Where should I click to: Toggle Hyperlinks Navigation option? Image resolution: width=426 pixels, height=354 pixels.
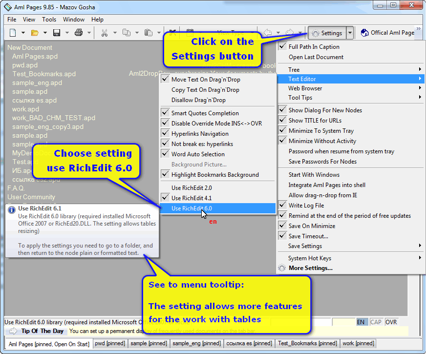[x=218, y=134]
